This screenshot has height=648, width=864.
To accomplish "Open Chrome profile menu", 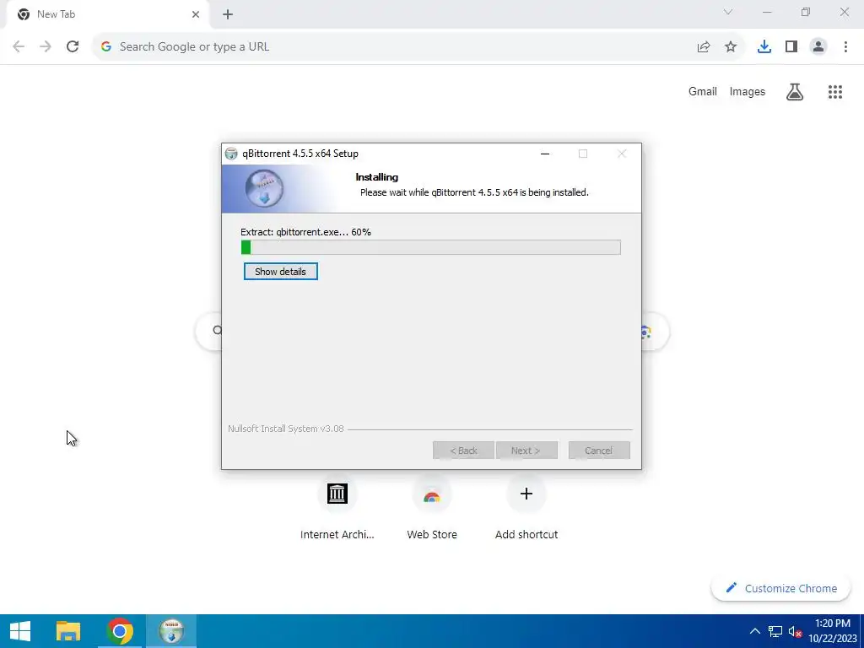I will click(x=818, y=47).
